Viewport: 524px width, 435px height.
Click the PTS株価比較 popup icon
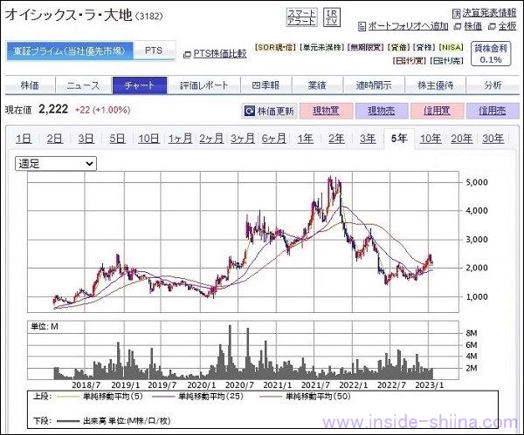187,54
